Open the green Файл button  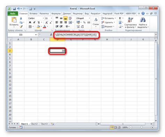pyautogui.click(x=13, y=14)
